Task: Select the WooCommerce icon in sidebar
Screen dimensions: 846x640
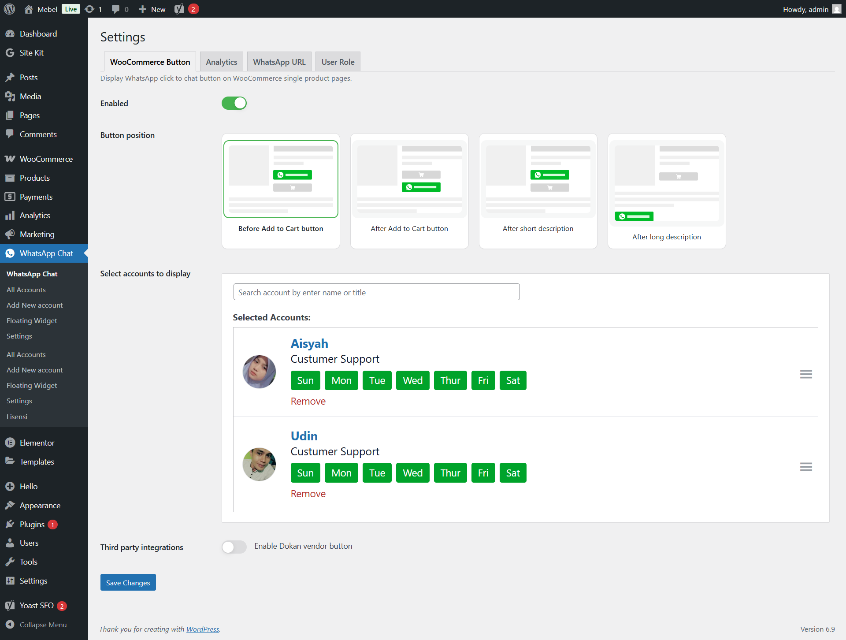Action: pos(10,159)
